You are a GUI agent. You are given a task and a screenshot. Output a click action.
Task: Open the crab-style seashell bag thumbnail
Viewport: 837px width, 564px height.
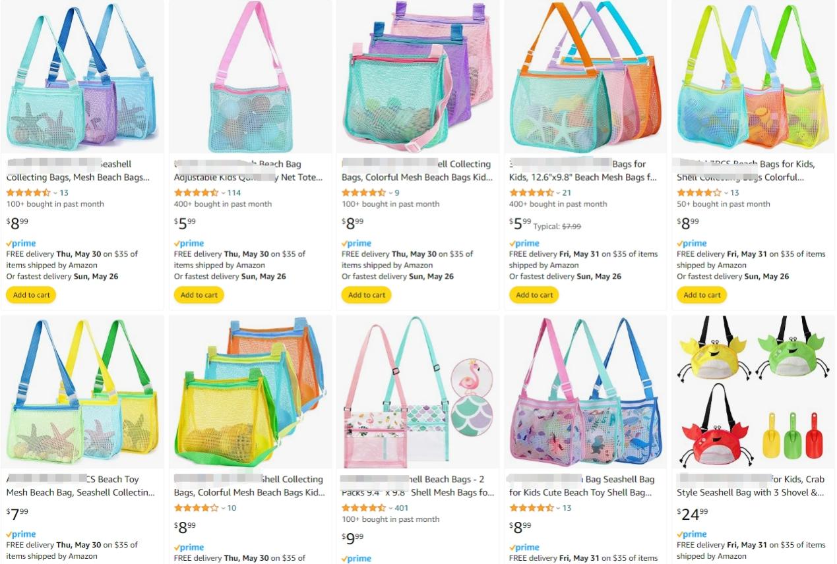click(x=753, y=392)
